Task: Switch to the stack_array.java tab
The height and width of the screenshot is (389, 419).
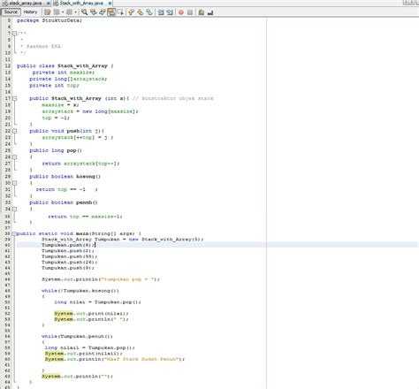Action: click(26, 4)
